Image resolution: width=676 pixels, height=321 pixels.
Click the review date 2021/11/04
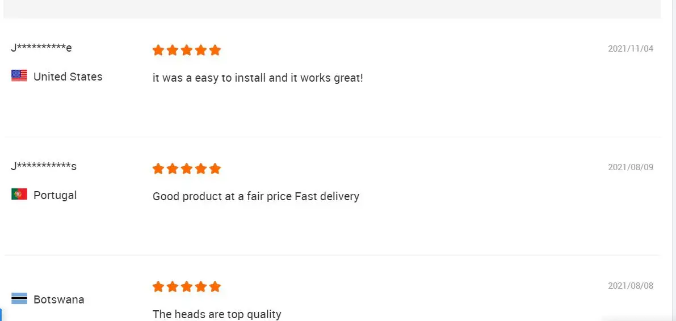[631, 49]
